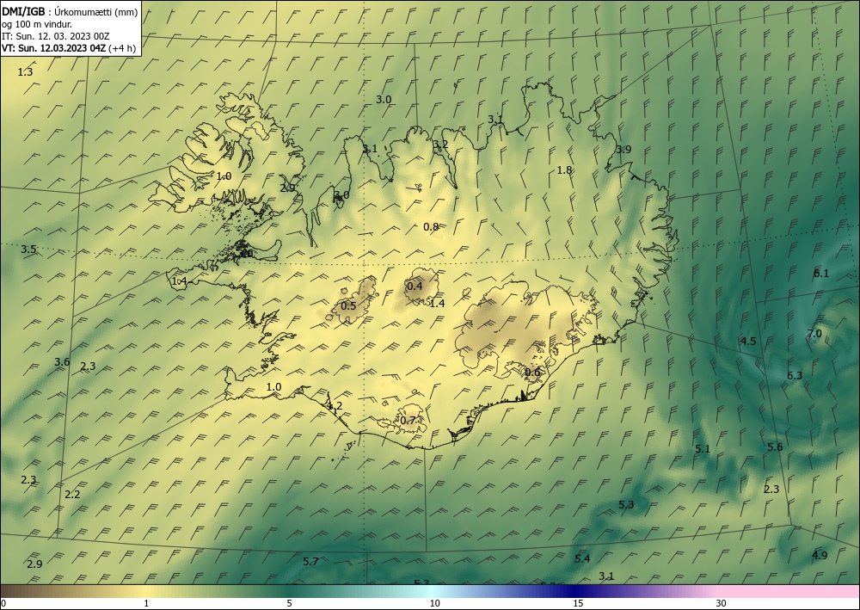Click the '0.8' value on the map
The image size is (860, 610).
click(x=431, y=226)
